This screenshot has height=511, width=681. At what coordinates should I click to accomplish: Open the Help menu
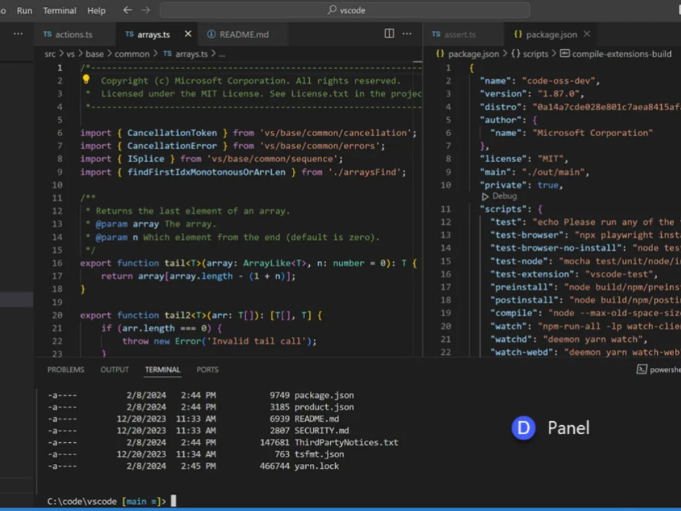[x=96, y=10]
